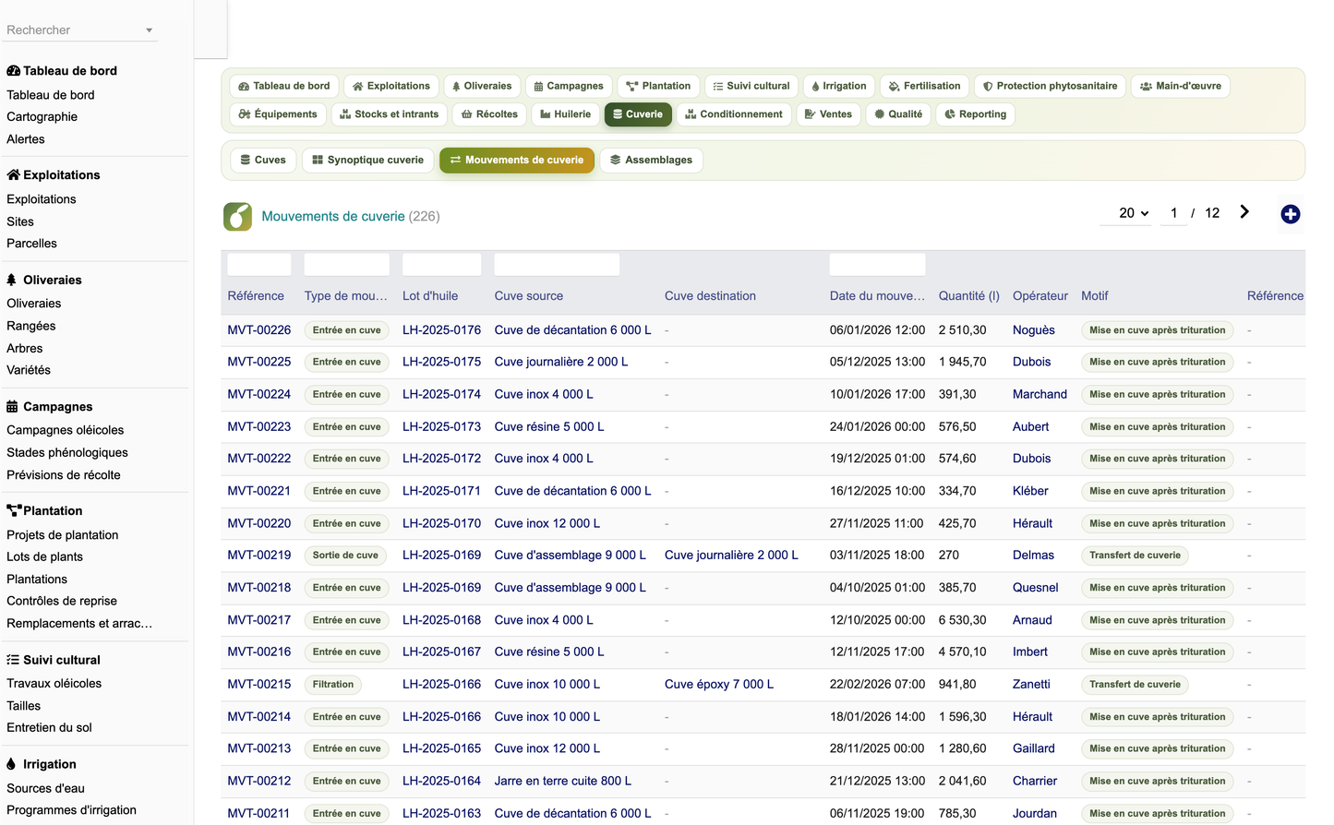This screenshot has height=825, width=1334.
Task: Go to the Ventes tab
Action: pos(829,114)
